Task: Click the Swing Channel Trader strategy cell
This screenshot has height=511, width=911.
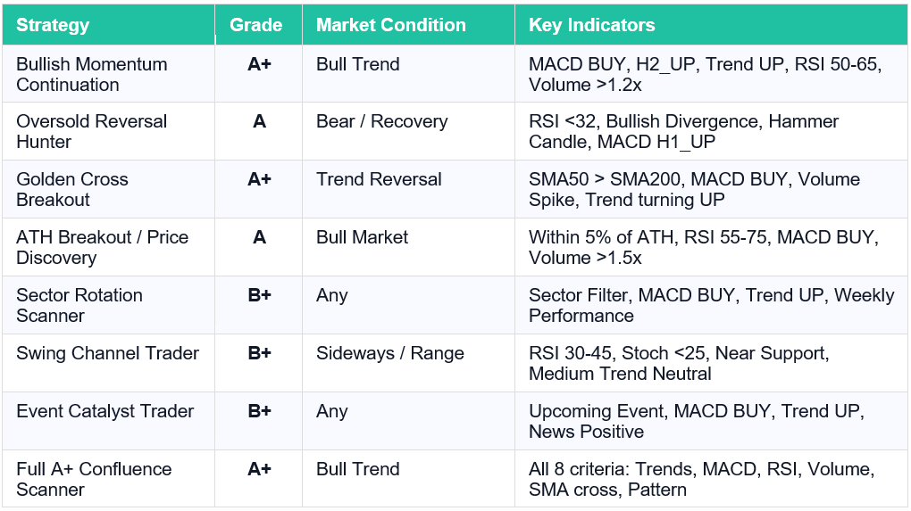Action: click(107, 354)
